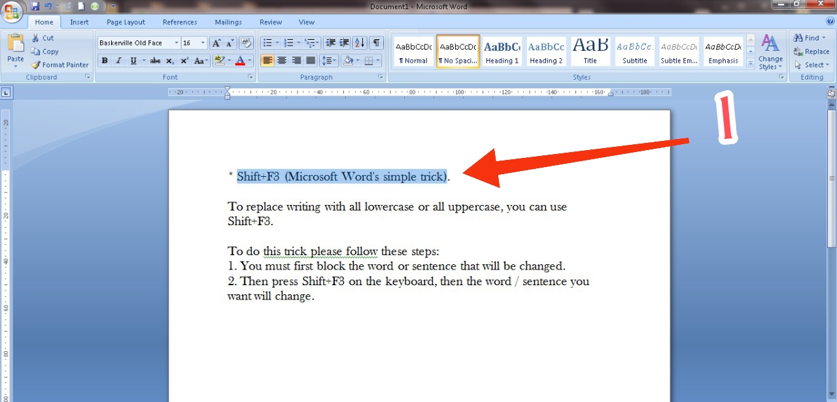Align text right

click(x=296, y=61)
